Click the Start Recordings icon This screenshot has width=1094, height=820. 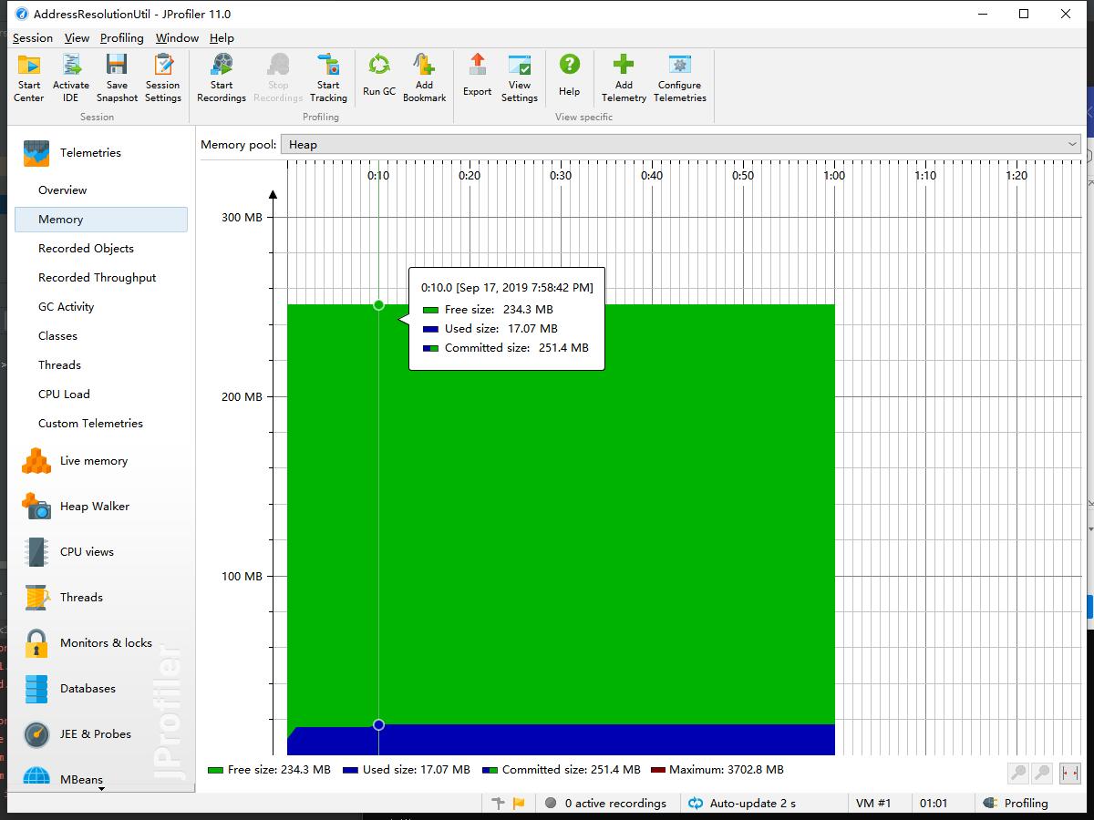222,77
